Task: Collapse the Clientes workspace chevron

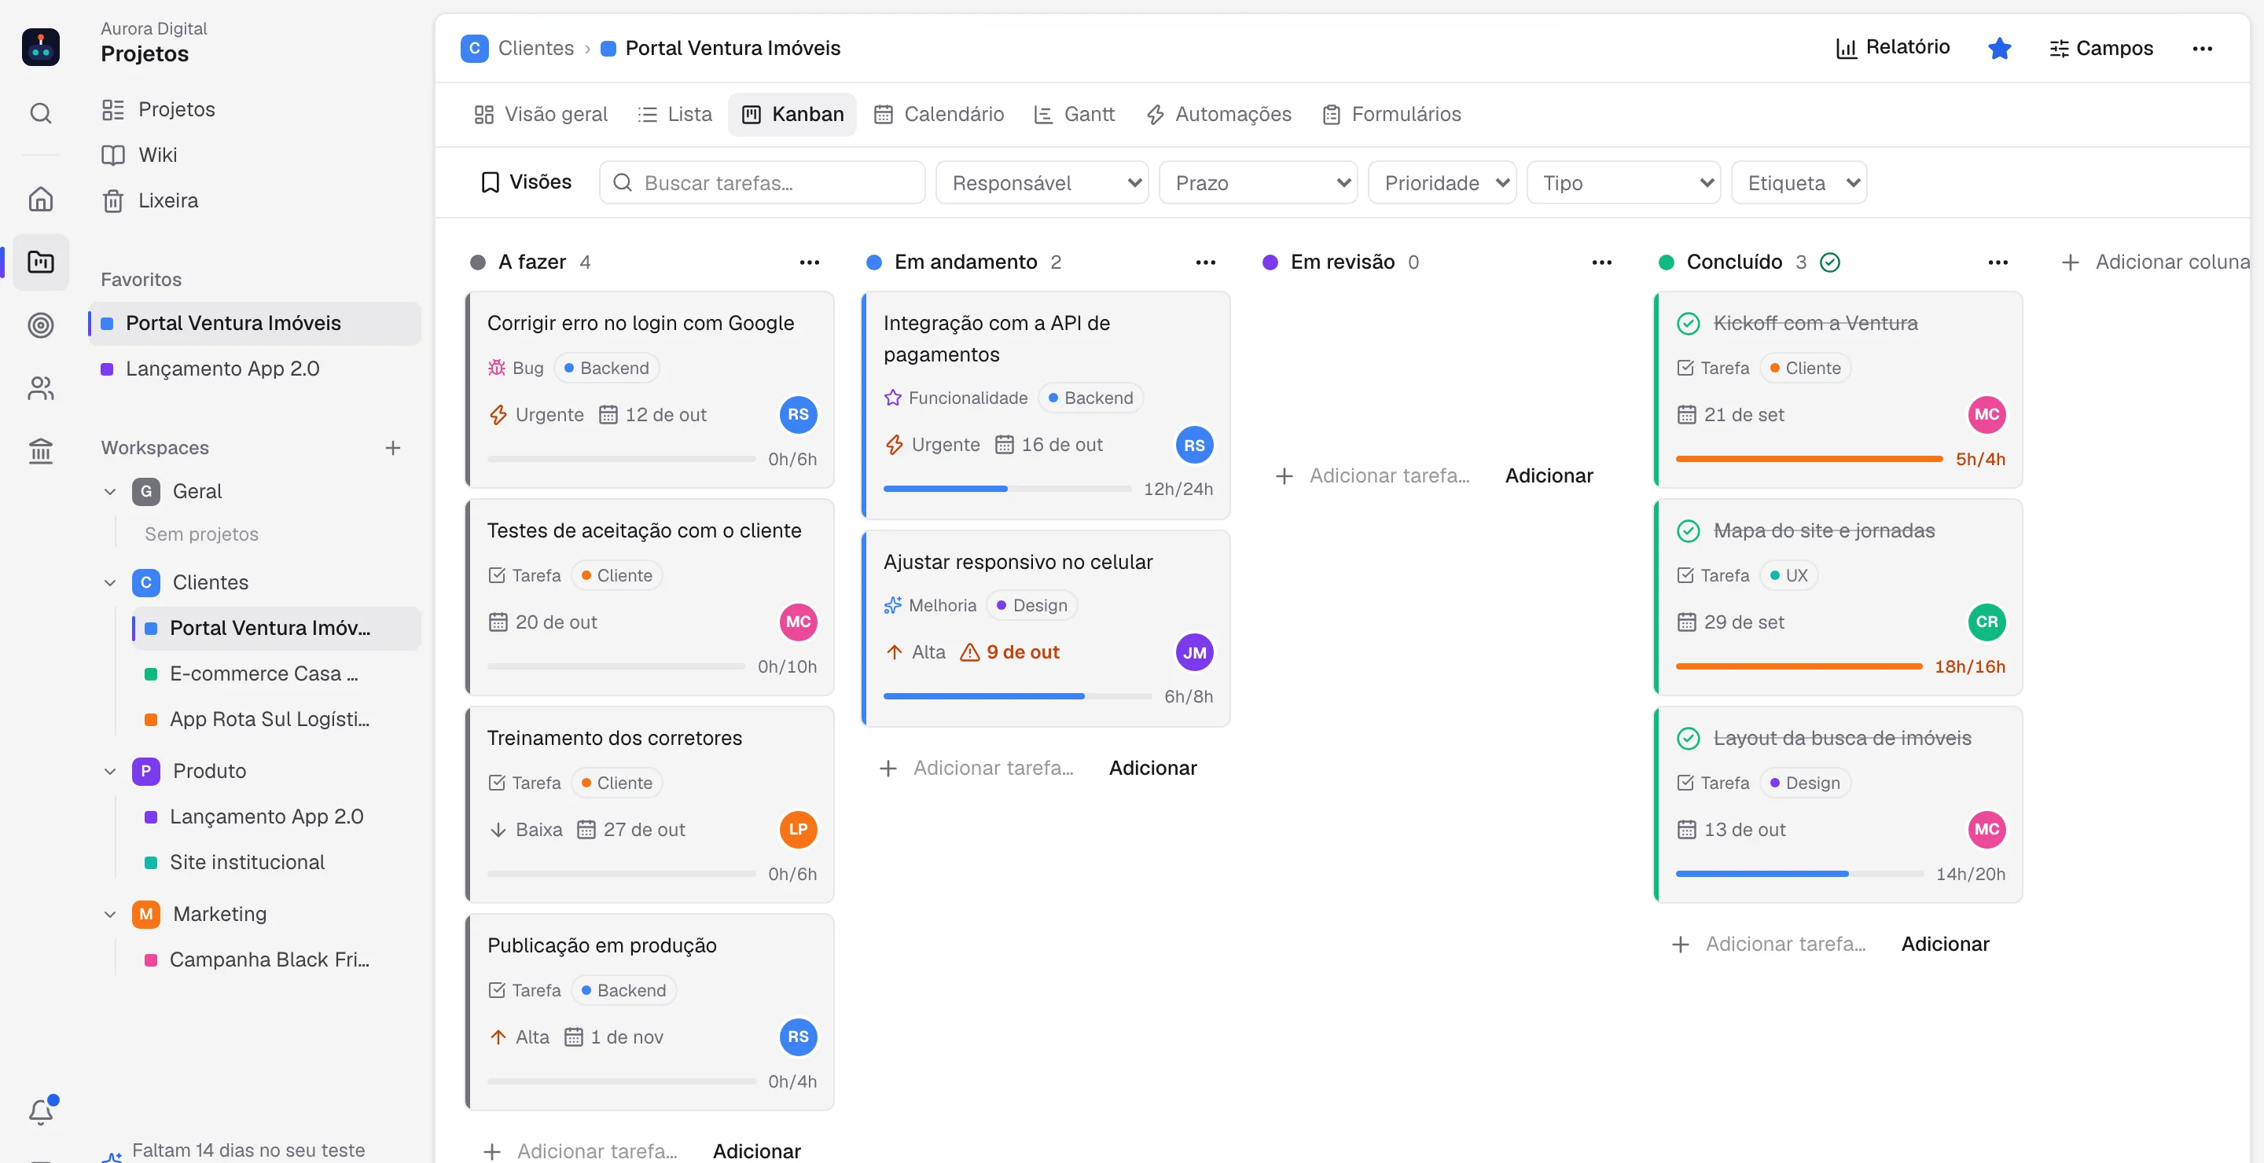Action: click(110, 582)
